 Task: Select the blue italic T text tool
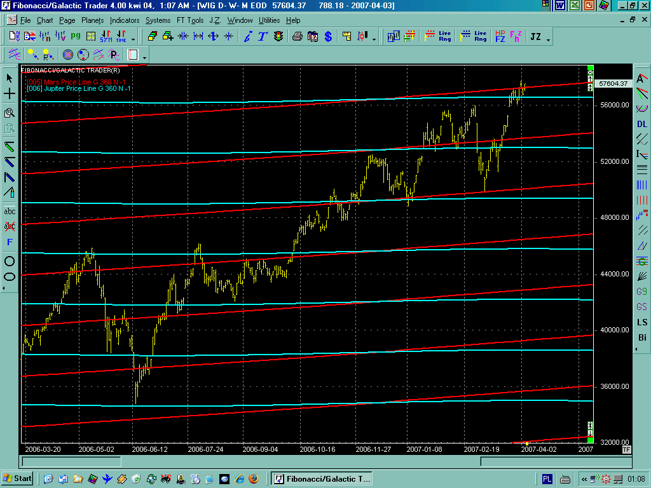coord(263,37)
